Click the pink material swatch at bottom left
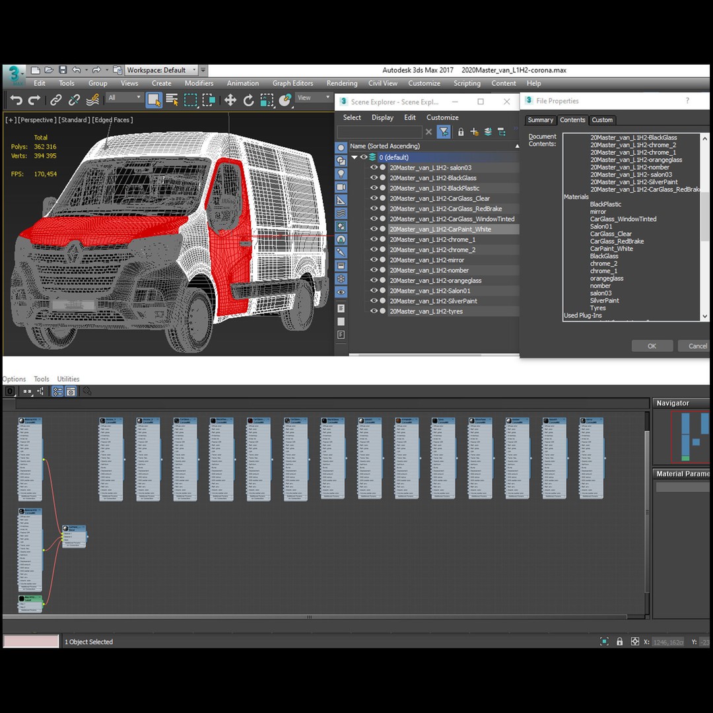713x713 pixels. pos(30,641)
